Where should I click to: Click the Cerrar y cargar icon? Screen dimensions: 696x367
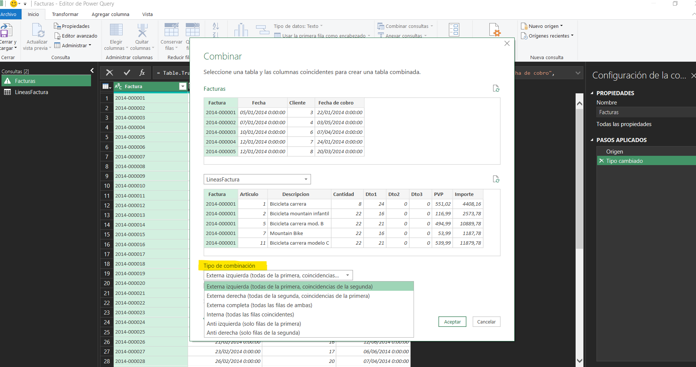coord(6,30)
